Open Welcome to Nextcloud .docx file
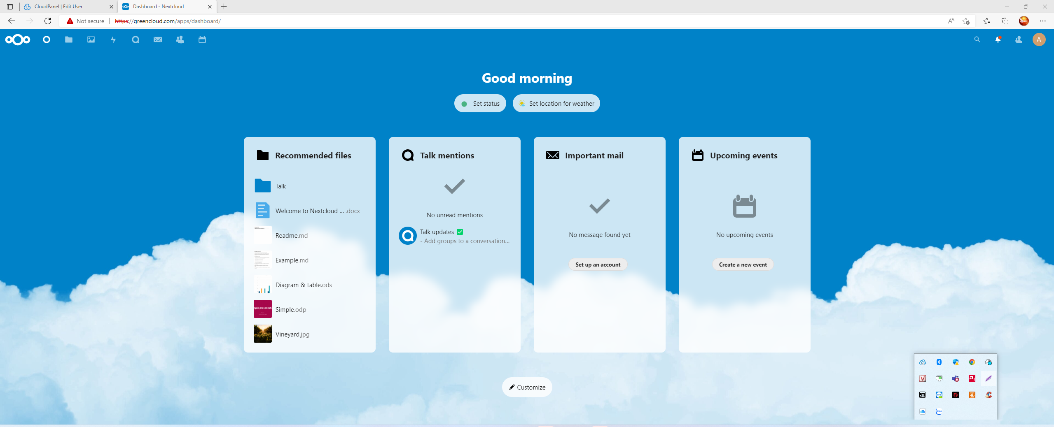Screen dimensions: 1054x427 point(310,211)
